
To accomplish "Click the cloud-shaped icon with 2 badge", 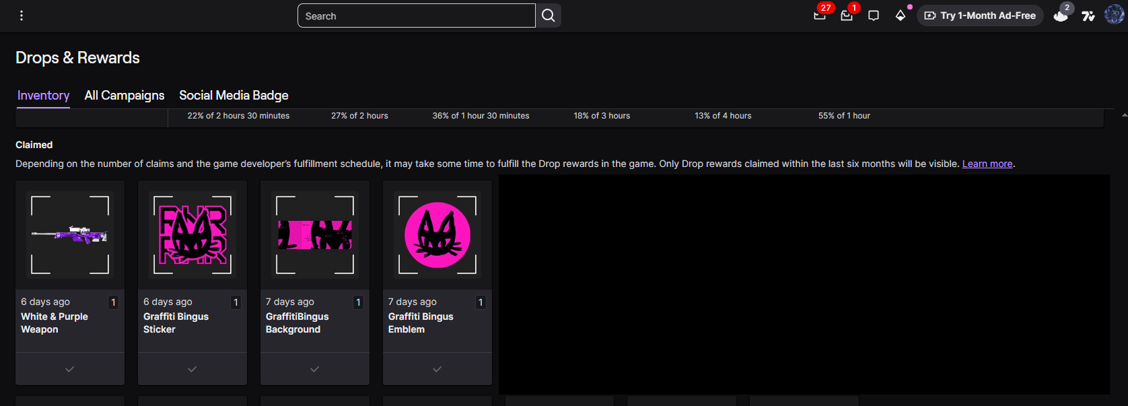I will pyautogui.click(x=1061, y=15).
